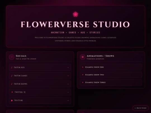The height and width of the screenshot is (113, 151).
Task: Click the Socials section heading
Action: (21, 56)
